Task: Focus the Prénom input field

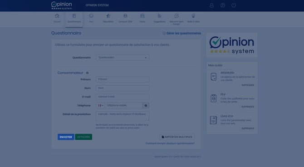Action: pos(123,79)
